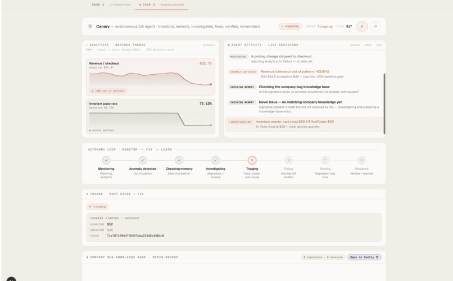Click the 'Monitoring' step label
Image resolution: width=453 pixels, height=281 pixels.
coord(106,169)
